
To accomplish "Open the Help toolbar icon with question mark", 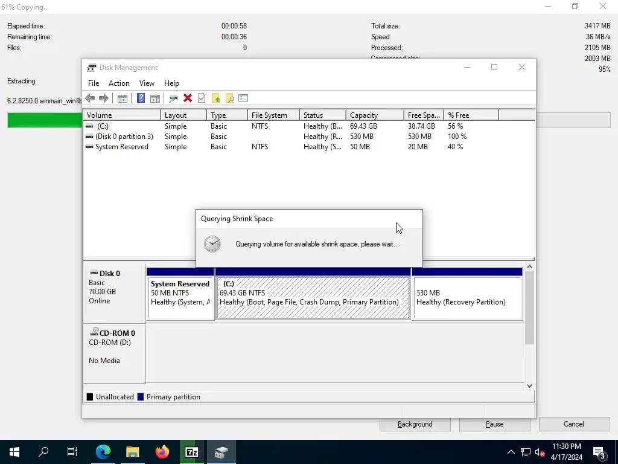I will 141,98.
